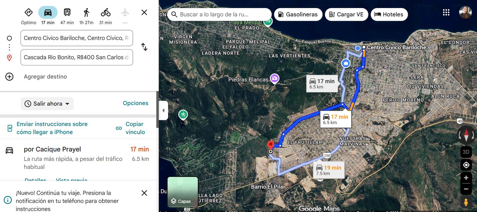Dismiss the continue-your-trip notification
This screenshot has height=212, width=477.
pyautogui.click(x=144, y=193)
